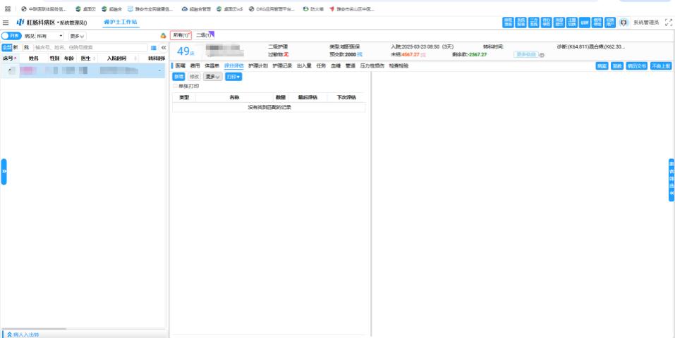Click the 主题切换 theme-switch toolbar button
This screenshot has width=675, height=338.
pos(572,23)
